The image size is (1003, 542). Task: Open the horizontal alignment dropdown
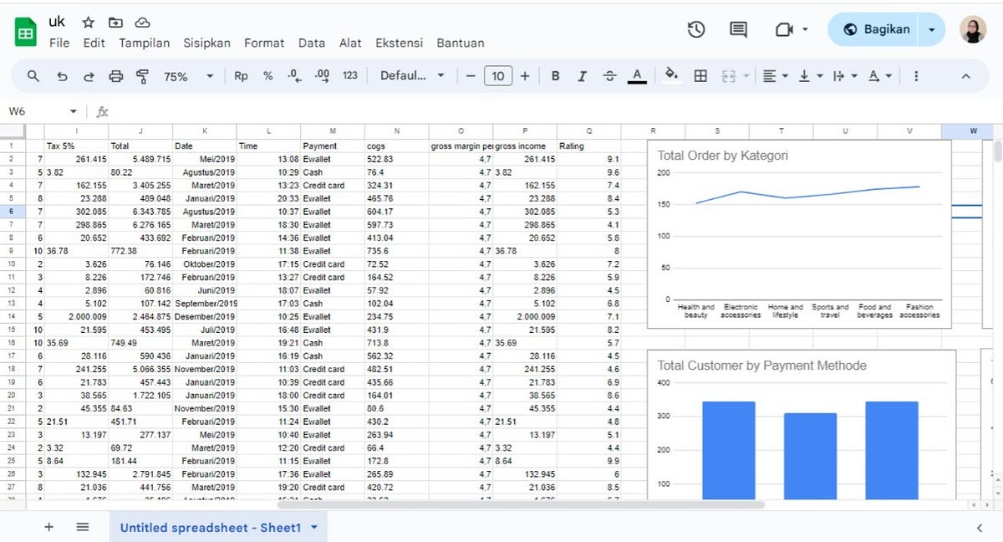click(773, 75)
